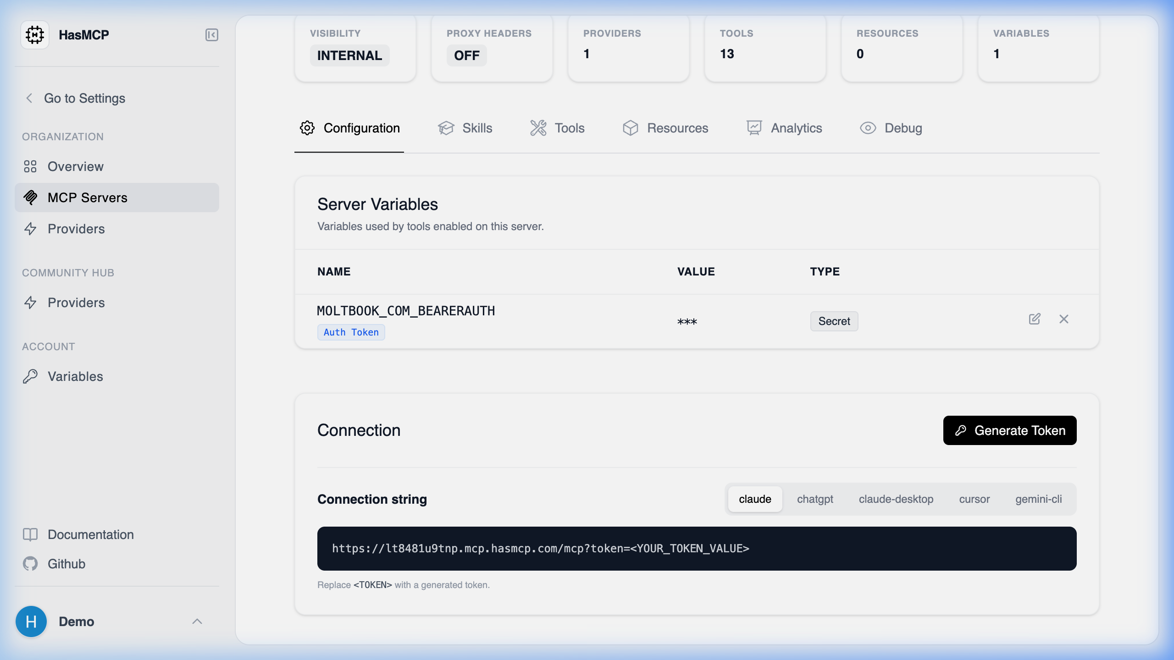
Task: Open account Variables key item
Action: 75,376
